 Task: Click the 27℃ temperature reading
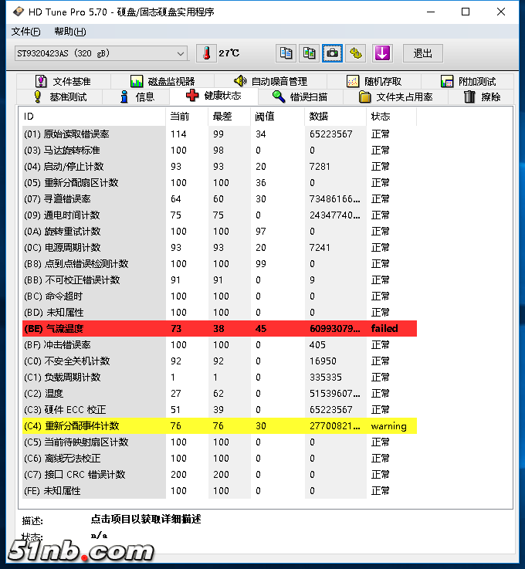[x=229, y=53]
